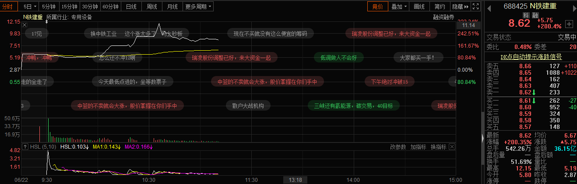Click the 最高 12.15 value
This screenshot has width=577, height=184.
coord(524,168)
